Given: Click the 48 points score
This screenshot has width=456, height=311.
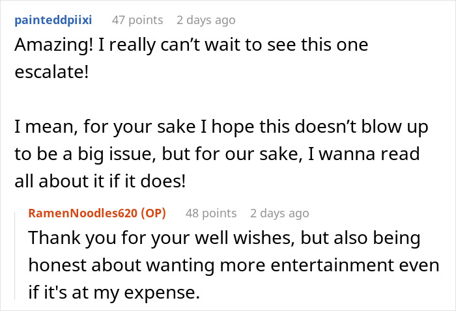Looking at the screenshot, I should click(211, 213).
